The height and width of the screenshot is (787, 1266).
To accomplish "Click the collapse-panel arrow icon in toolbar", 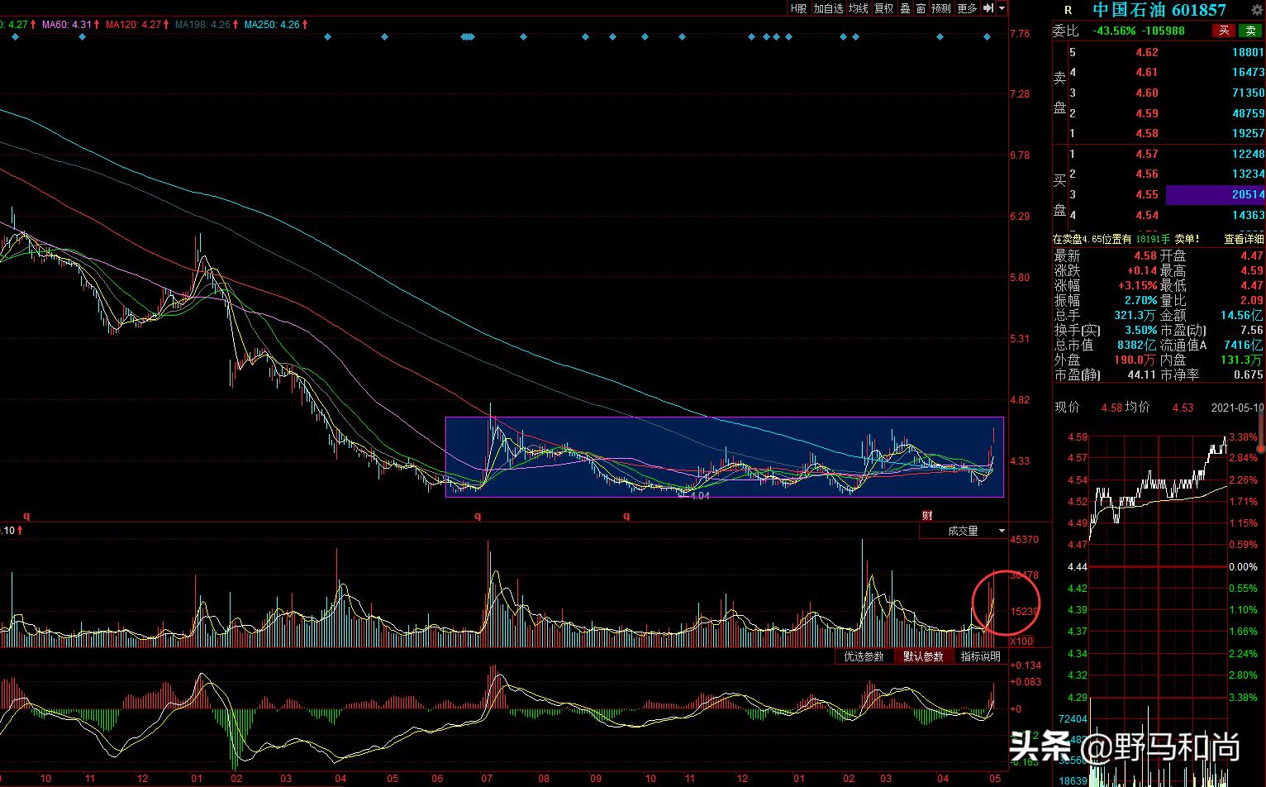I will pos(988,8).
